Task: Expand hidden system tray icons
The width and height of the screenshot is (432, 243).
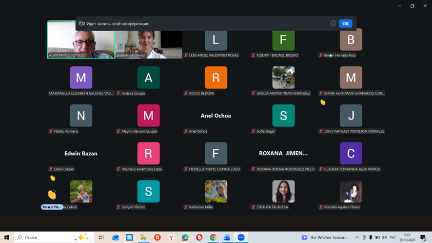Action: click(357, 238)
